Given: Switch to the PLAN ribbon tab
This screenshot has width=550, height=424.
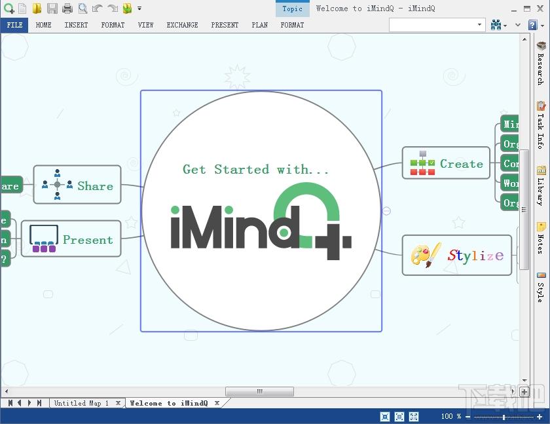Looking at the screenshot, I should (259, 25).
